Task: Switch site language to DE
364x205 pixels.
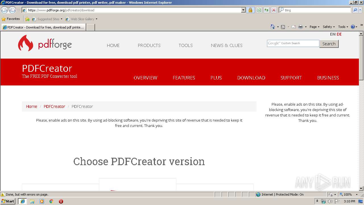Action: click(339, 34)
